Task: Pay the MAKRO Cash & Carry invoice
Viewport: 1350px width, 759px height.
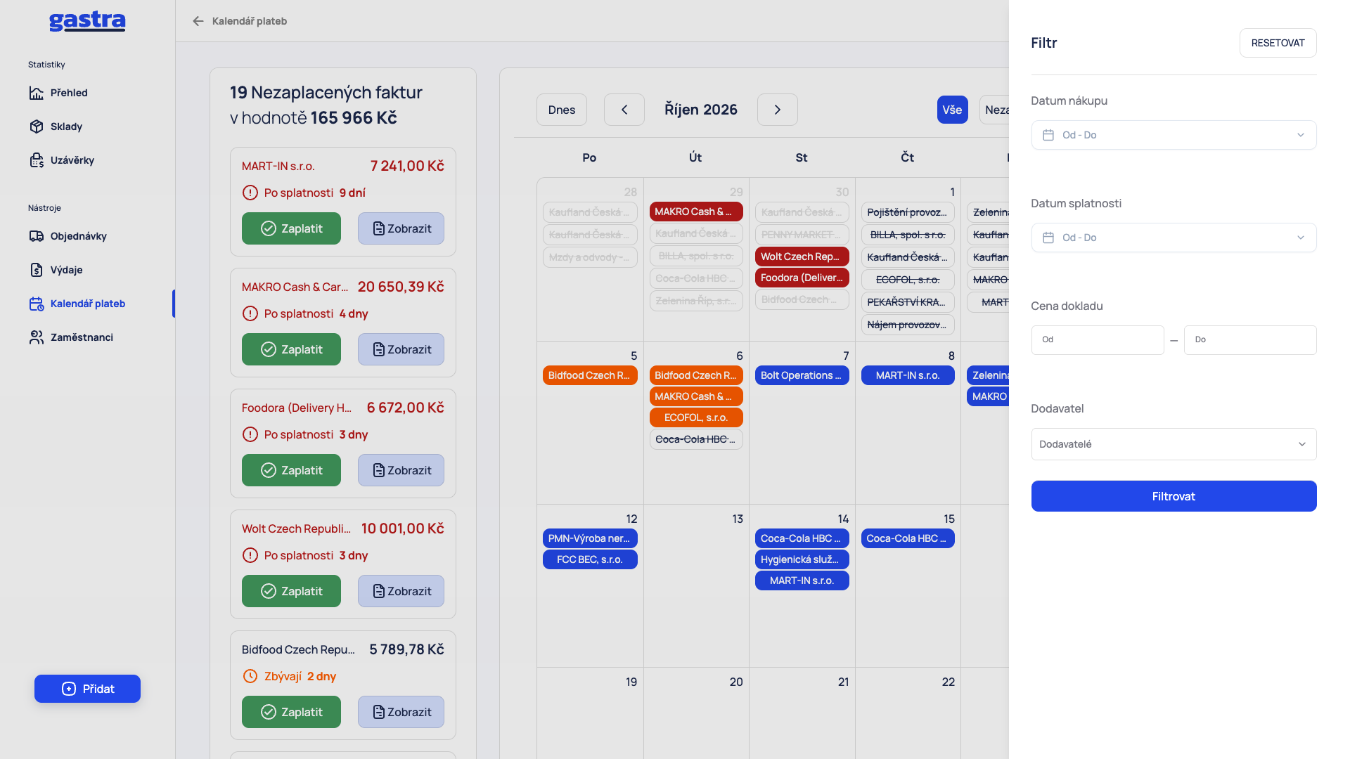Action: (291, 349)
